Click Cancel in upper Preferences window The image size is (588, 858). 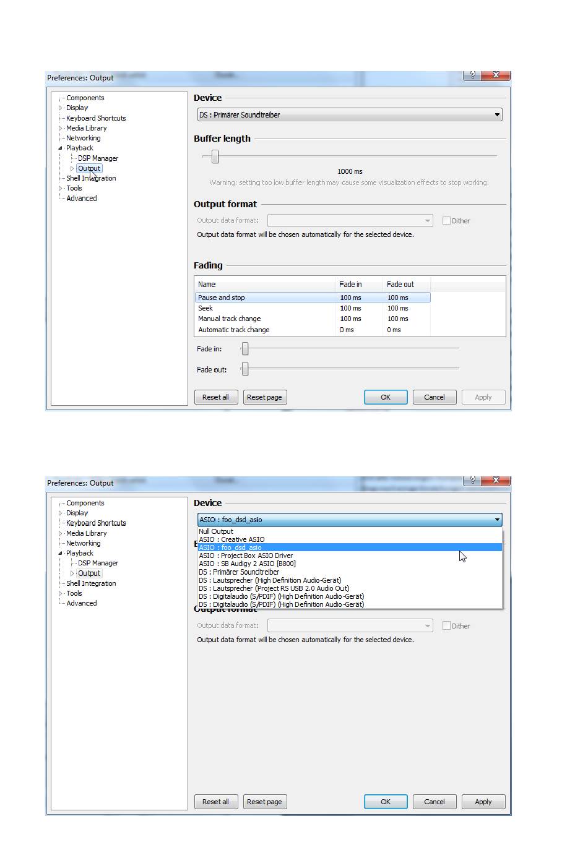click(435, 397)
